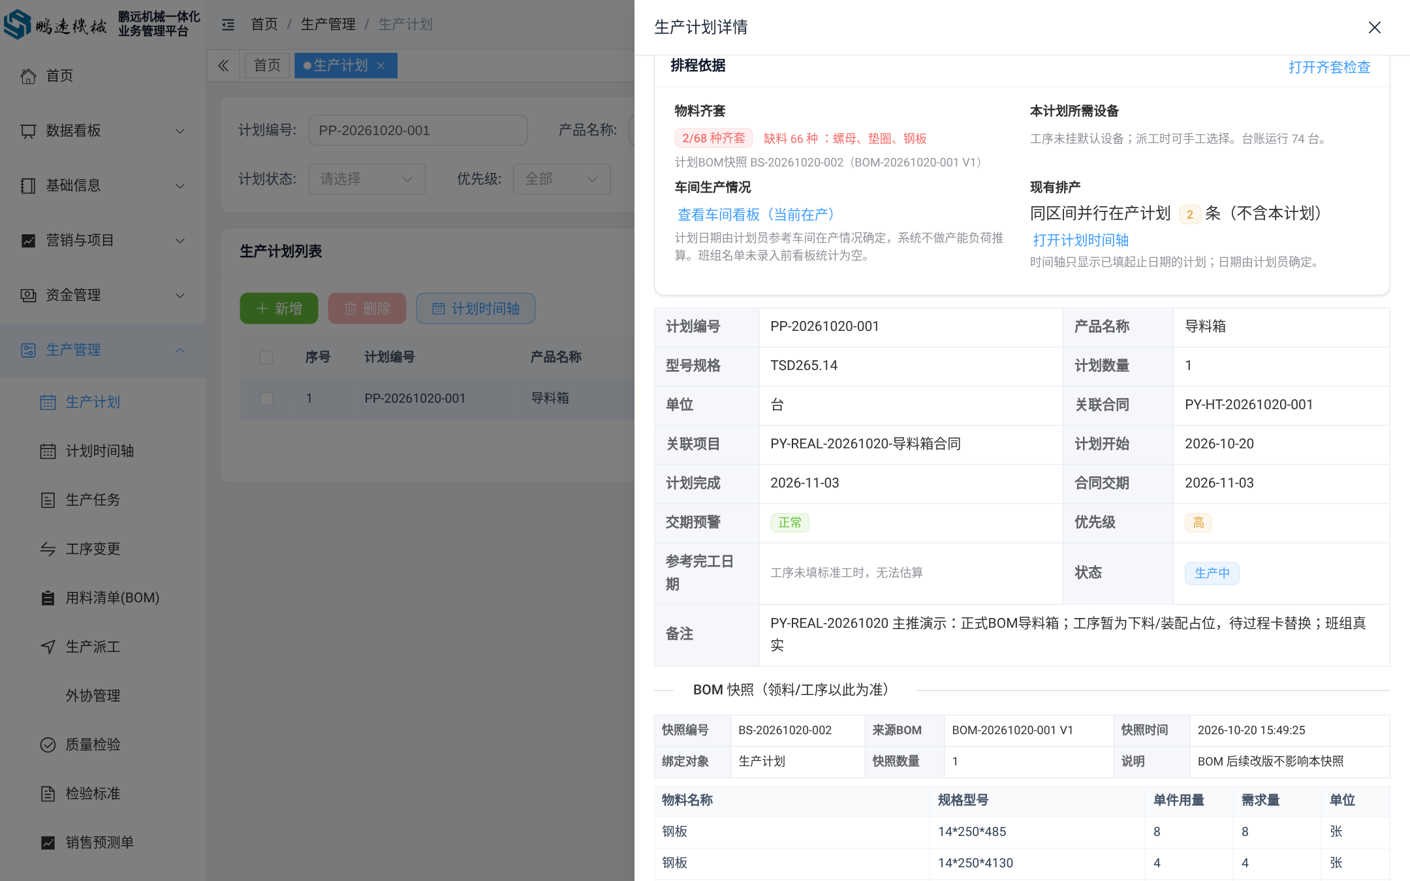Click the PY-REAL-20261020-导料箱合同 project value
Viewport: 1410px width, 881px height.
pos(866,444)
